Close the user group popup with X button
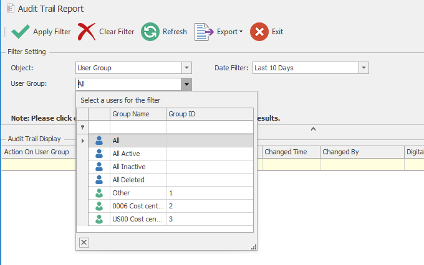Screen dimensions: 424x265 click(84, 242)
